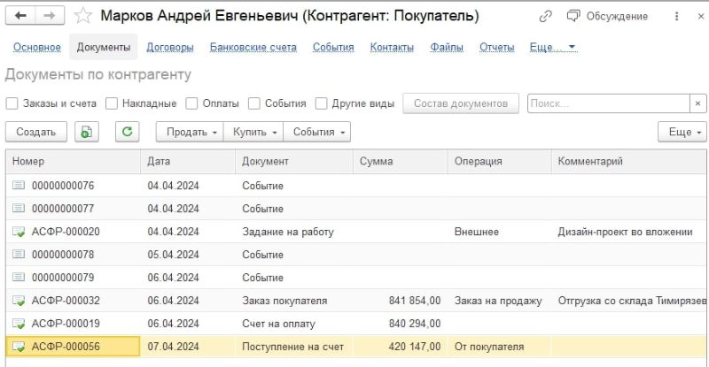Open the Отчеты tab

[x=497, y=47]
